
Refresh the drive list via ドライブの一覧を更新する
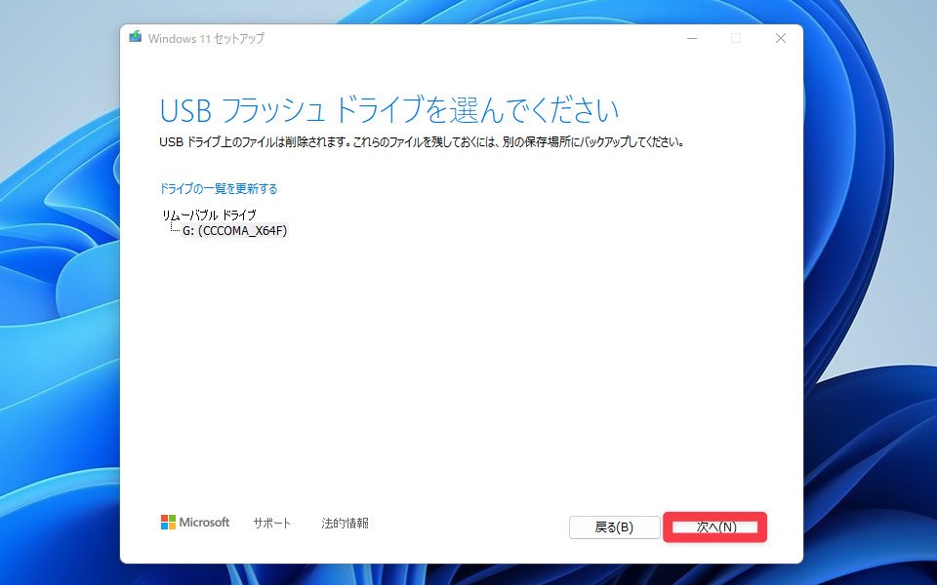point(219,188)
